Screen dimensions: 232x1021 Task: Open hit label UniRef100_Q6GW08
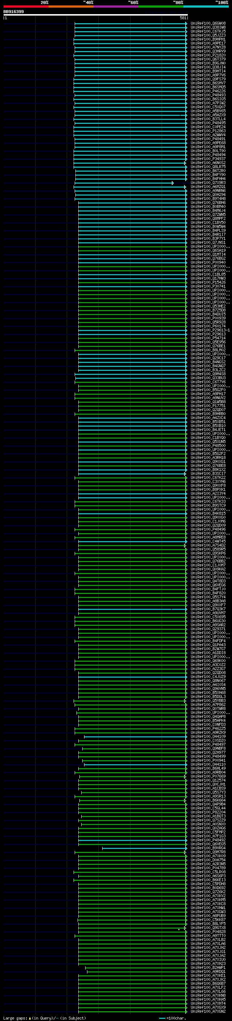click(x=208, y=24)
